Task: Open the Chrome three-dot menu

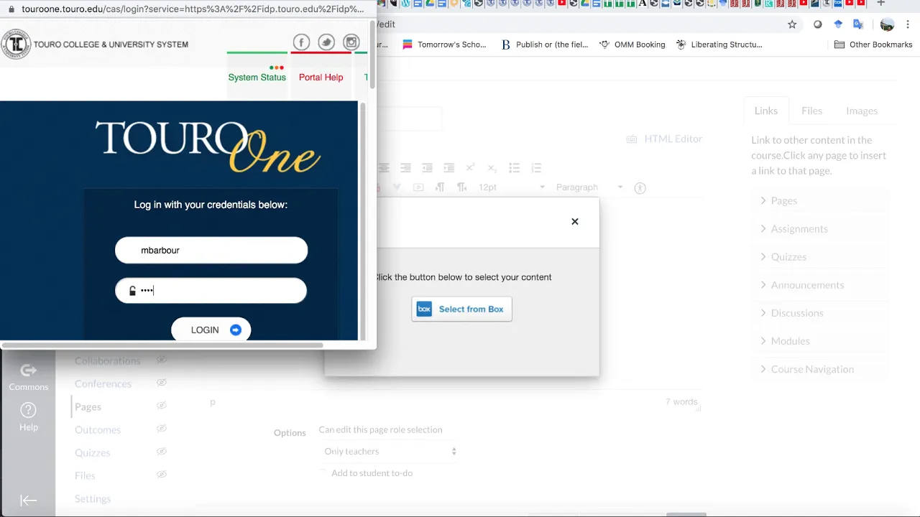Action: tap(908, 24)
